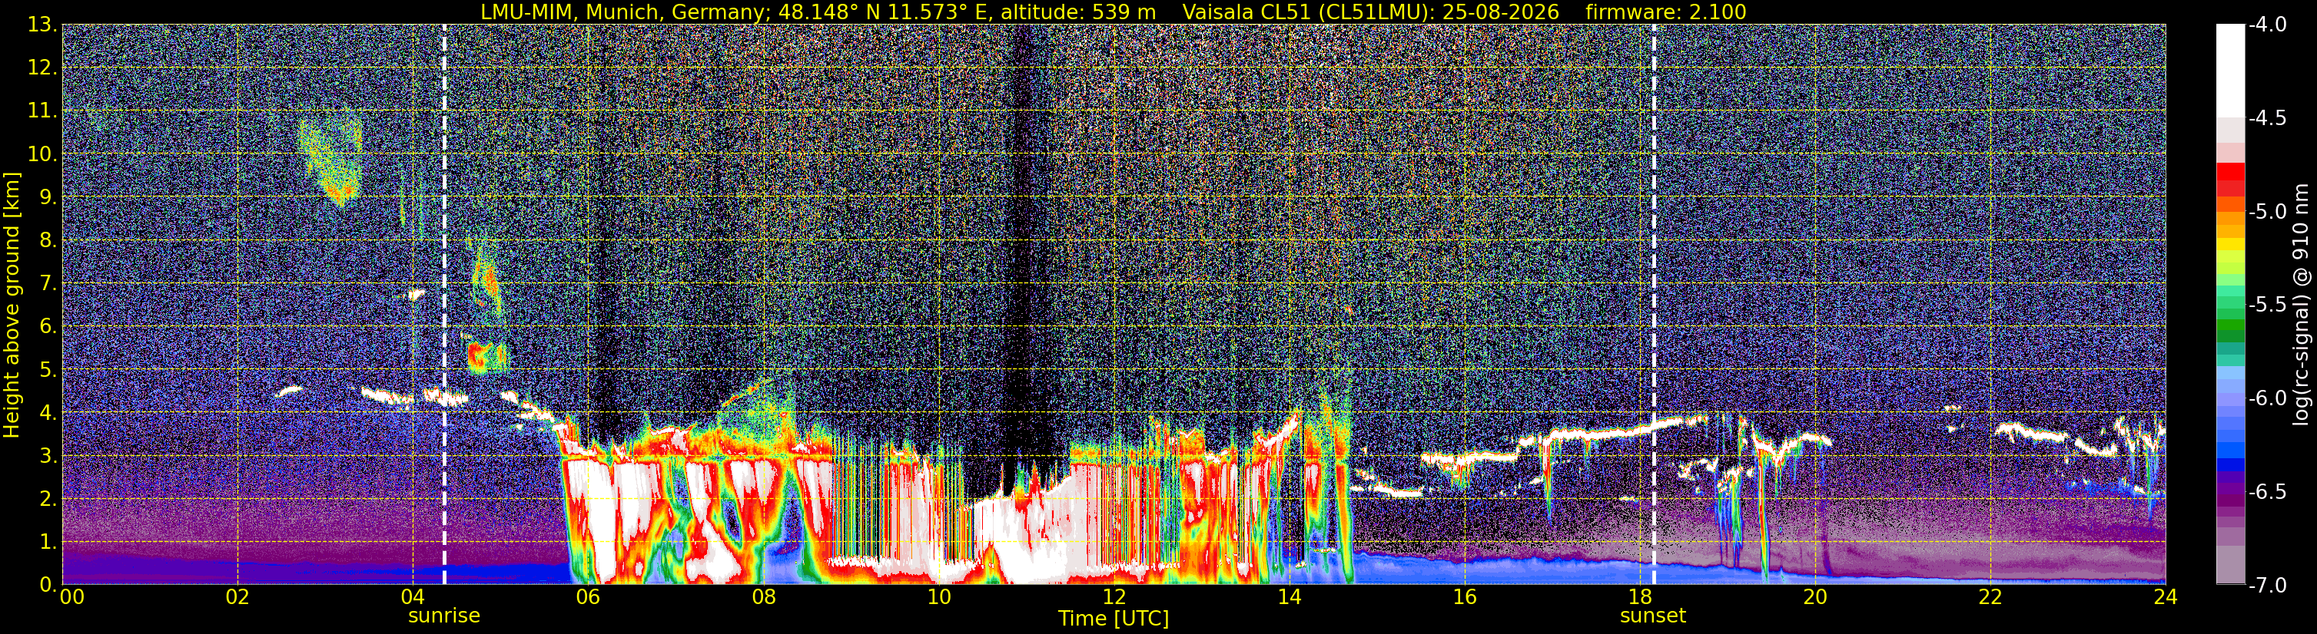This screenshot has width=2317, height=634.
Task: Click the "10" time axis tick label
Action: click(939, 597)
